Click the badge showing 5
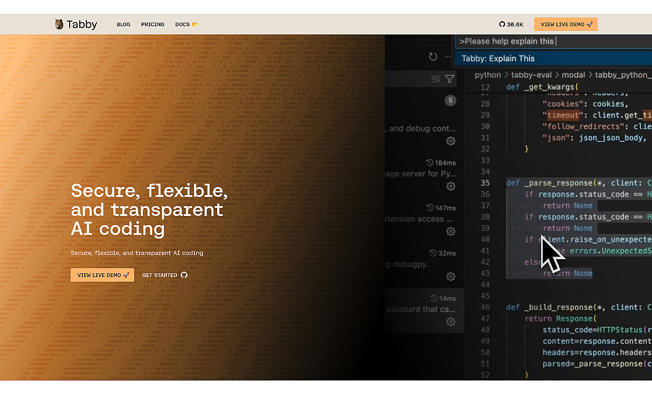 click(450, 101)
